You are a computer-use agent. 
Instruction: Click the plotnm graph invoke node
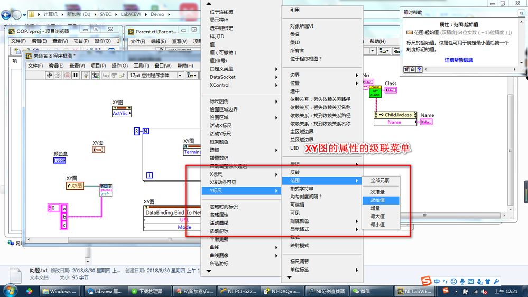pos(106,190)
